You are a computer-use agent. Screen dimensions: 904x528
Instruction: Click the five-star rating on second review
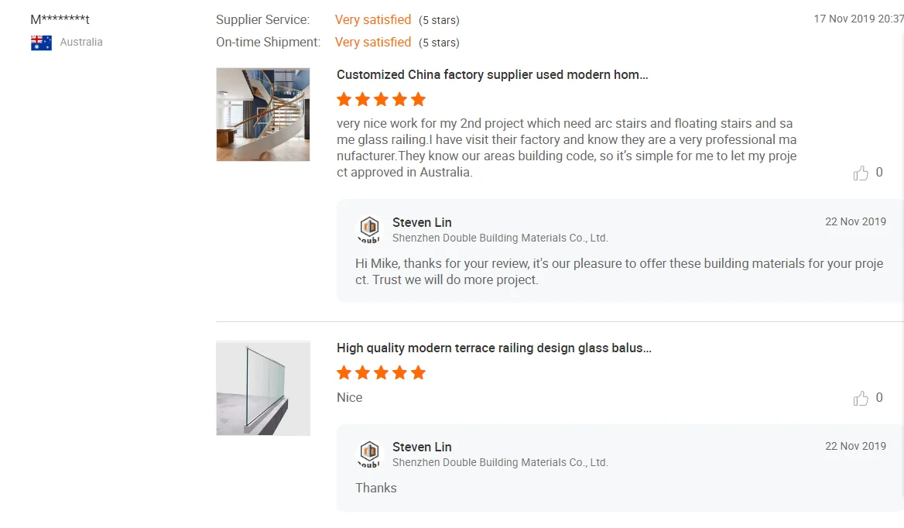[x=381, y=373]
